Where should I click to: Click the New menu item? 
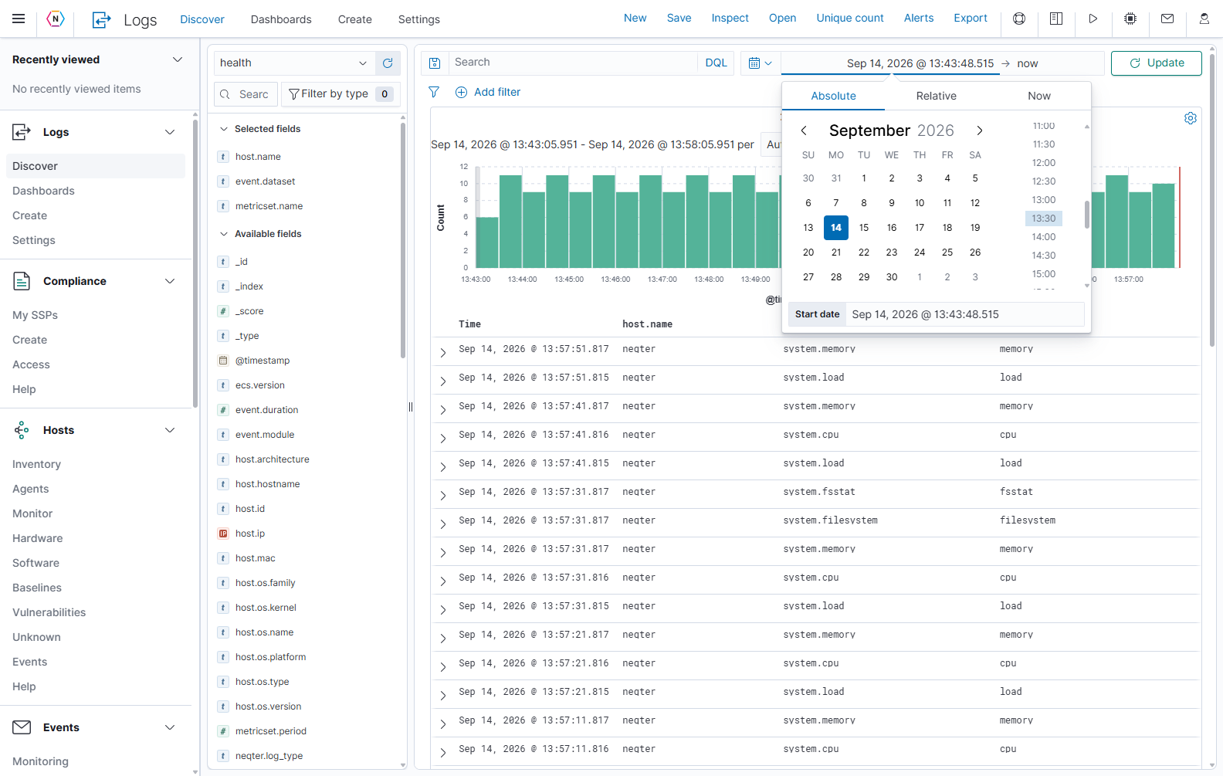[x=635, y=18]
